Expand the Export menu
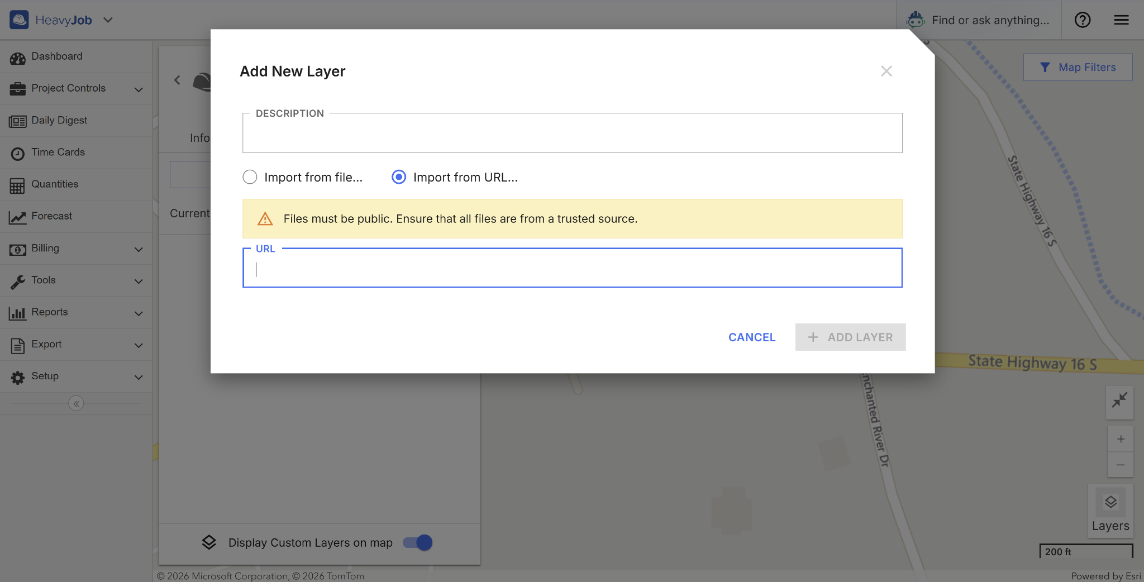1144x582 pixels. coord(139,346)
